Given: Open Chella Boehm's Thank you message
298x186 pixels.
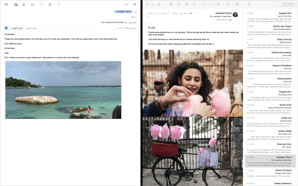Looking at the screenshot, I should pyautogui.click(x=270, y=83).
